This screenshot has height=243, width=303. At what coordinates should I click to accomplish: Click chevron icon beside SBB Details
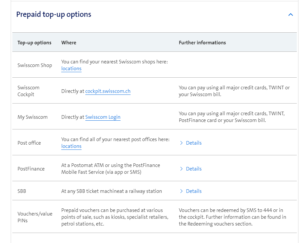[x=181, y=191]
